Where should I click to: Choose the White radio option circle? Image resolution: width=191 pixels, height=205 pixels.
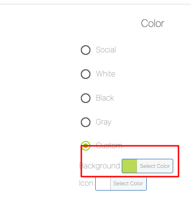pos(86,74)
